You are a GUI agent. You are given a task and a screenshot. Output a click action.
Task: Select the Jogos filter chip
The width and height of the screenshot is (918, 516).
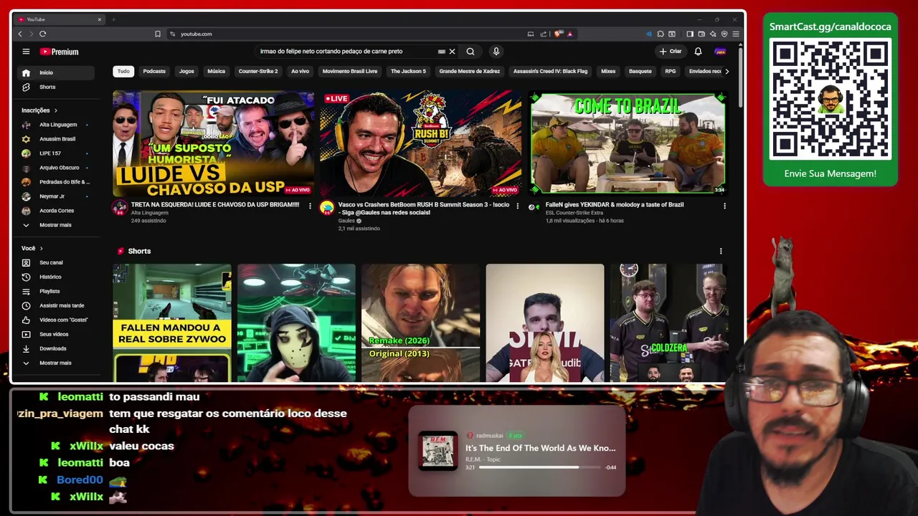tap(186, 71)
